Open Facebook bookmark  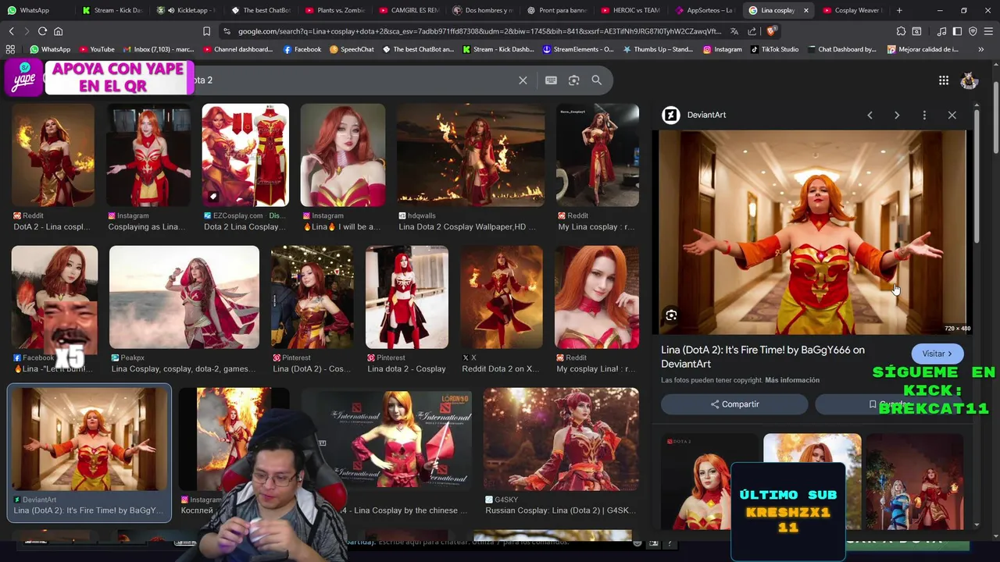(302, 49)
